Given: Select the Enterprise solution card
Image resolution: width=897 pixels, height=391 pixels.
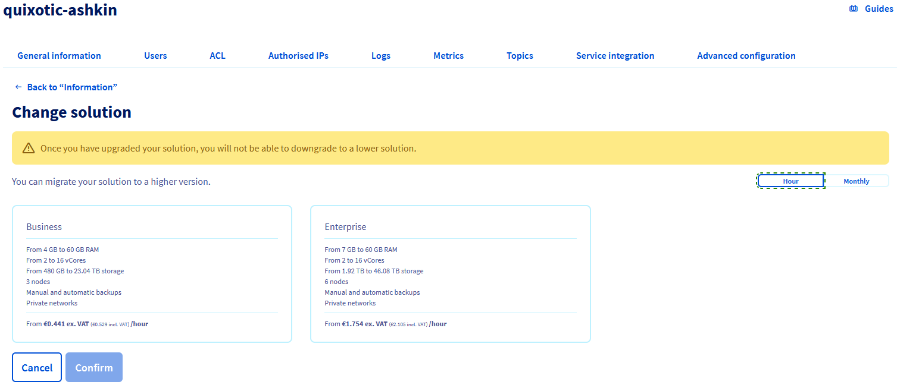Looking at the screenshot, I should pyautogui.click(x=450, y=274).
